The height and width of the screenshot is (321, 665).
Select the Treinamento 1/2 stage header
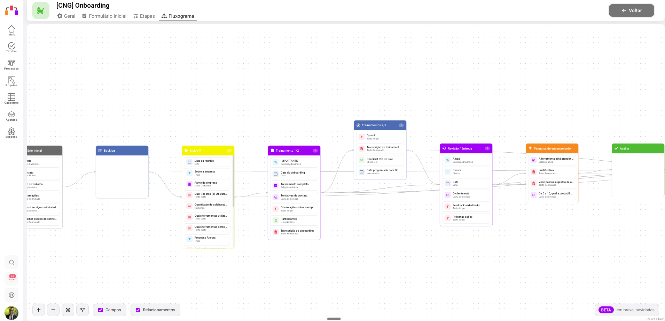pos(294,151)
